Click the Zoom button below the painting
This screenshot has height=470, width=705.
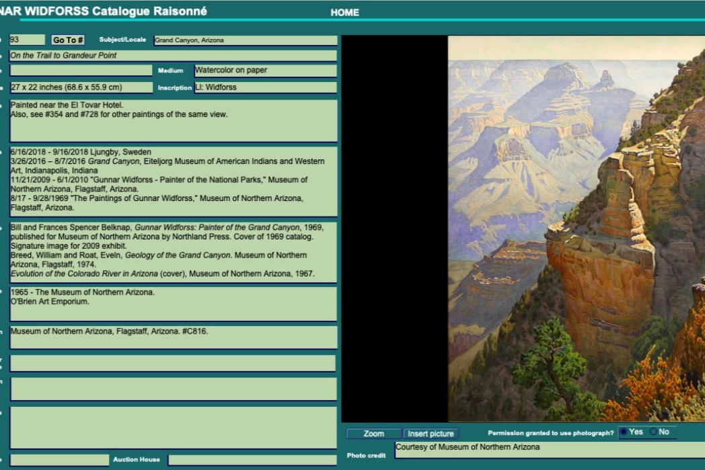tap(373, 434)
